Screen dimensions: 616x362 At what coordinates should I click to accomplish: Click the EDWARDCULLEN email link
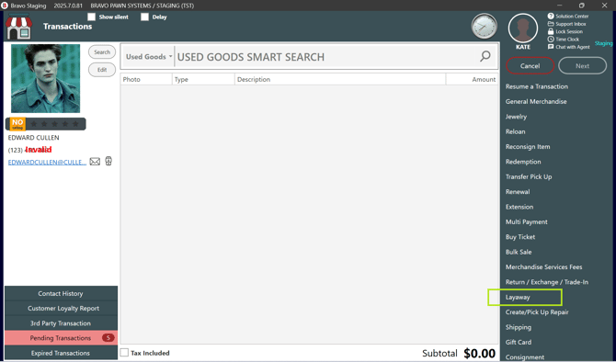47,162
